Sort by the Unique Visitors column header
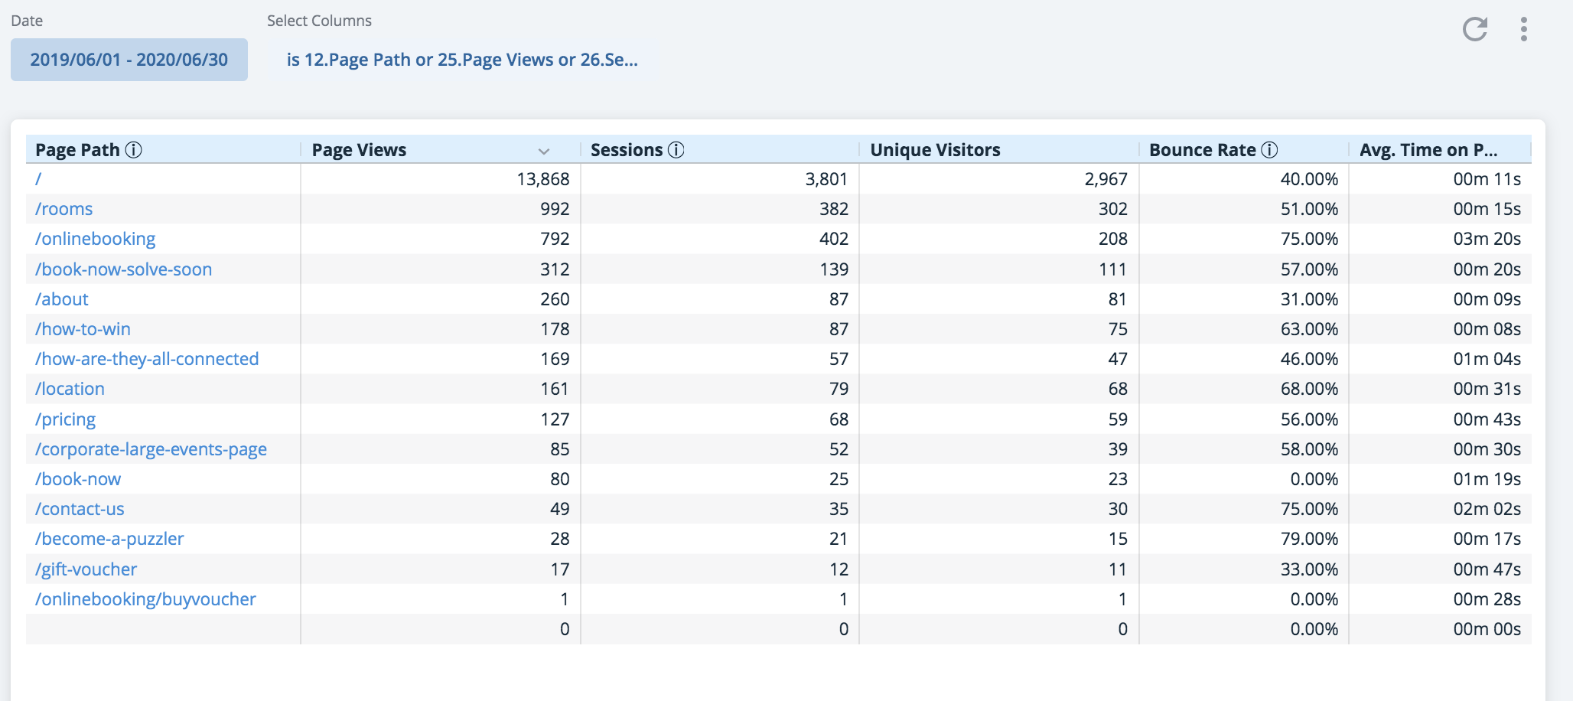Screen dimensions: 1573x701 [936, 150]
